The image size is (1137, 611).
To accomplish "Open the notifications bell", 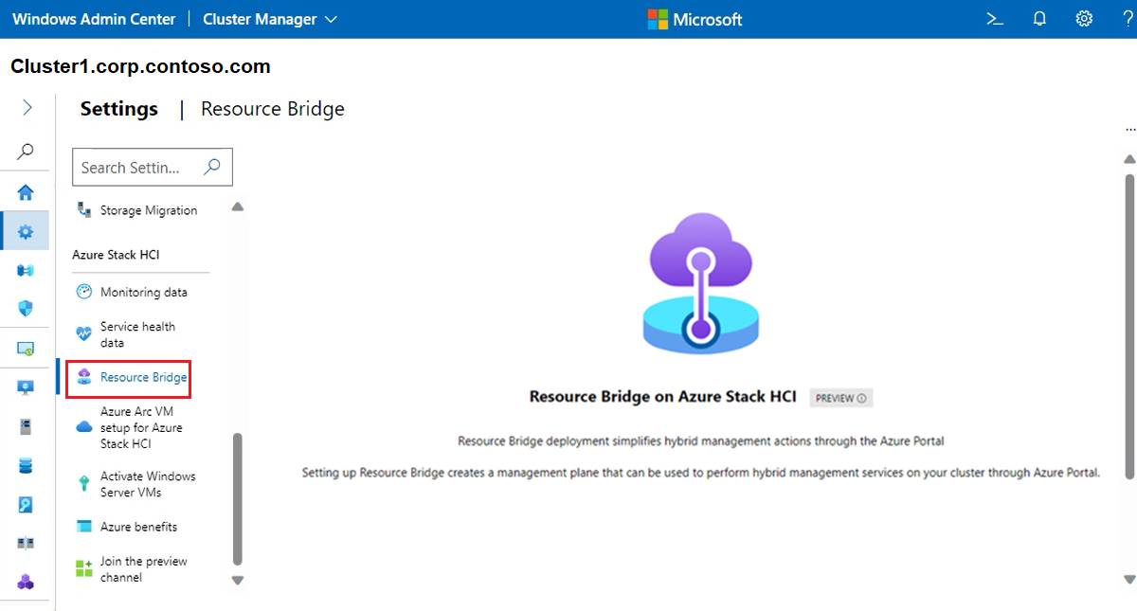I will coord(1039,19).
